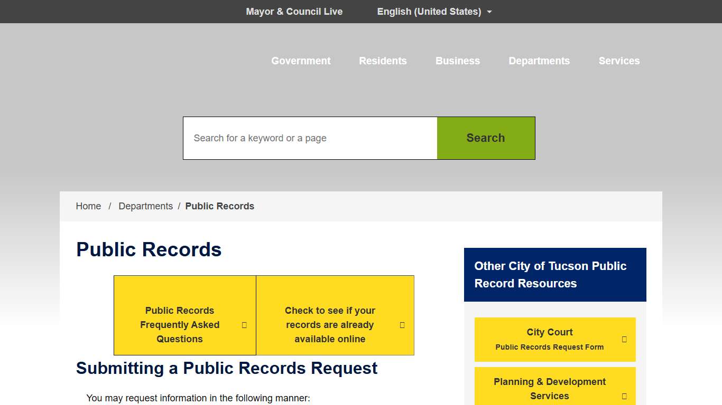Open the City Court Public Records Request Form
This screenshot has width=722, height=405.
click(549, 340)
